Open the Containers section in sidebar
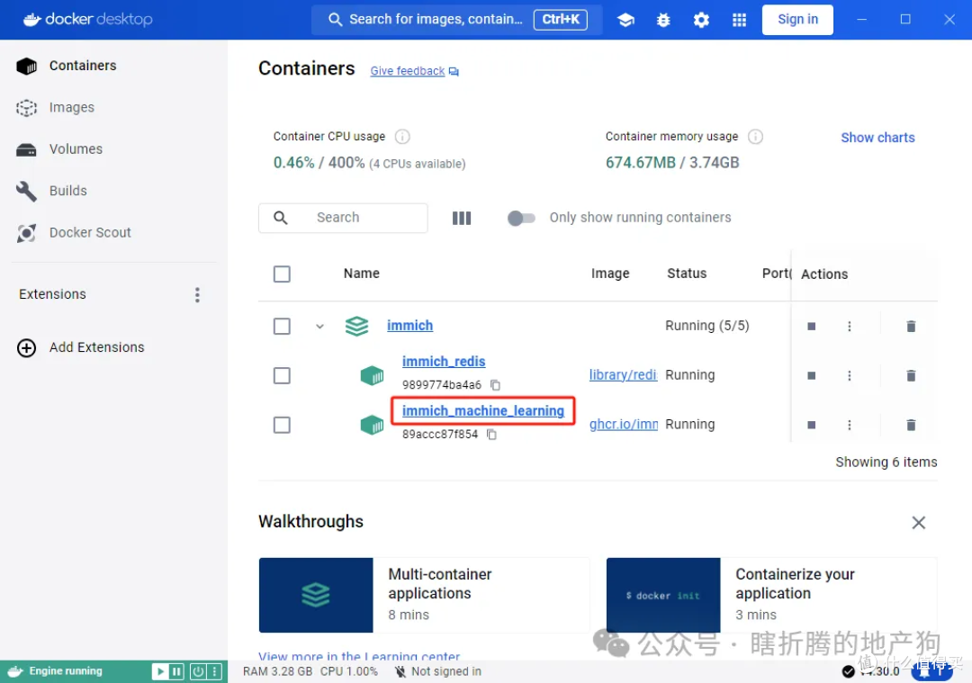 tap(83, 65)
